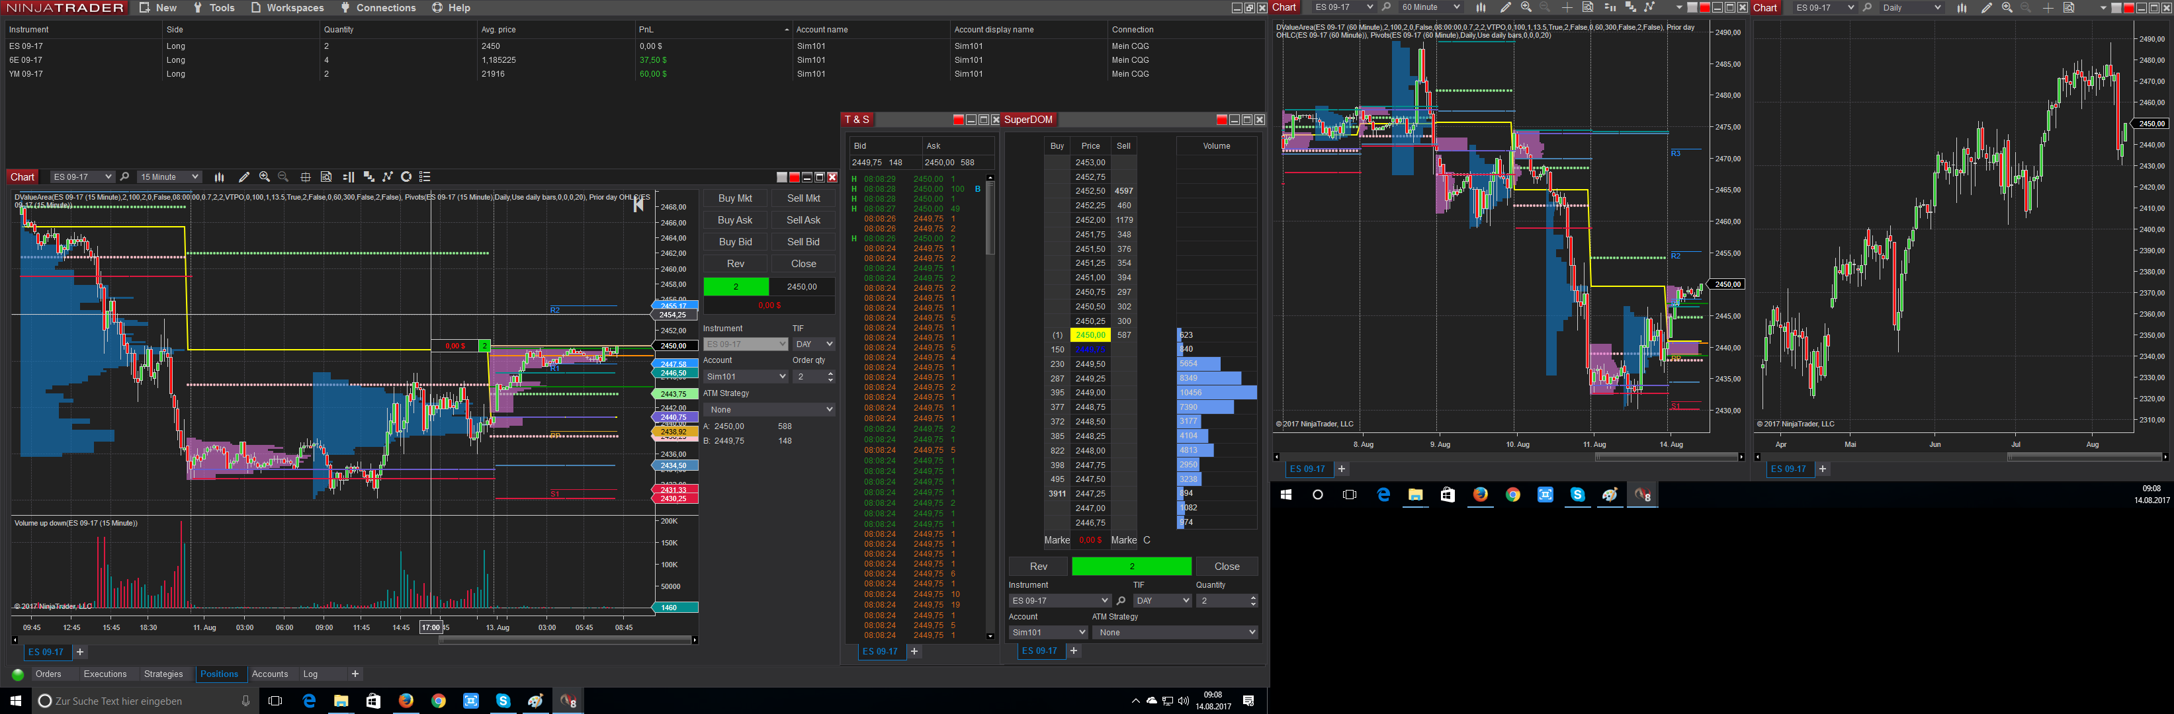Click Sell Mkt in Chart Trader

803,198
